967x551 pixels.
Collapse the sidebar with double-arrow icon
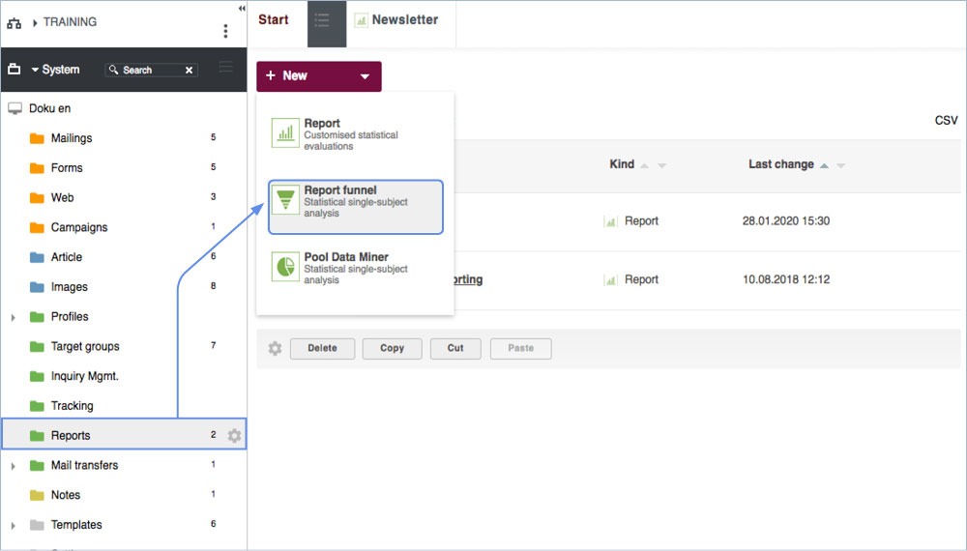tap(242, 9)
